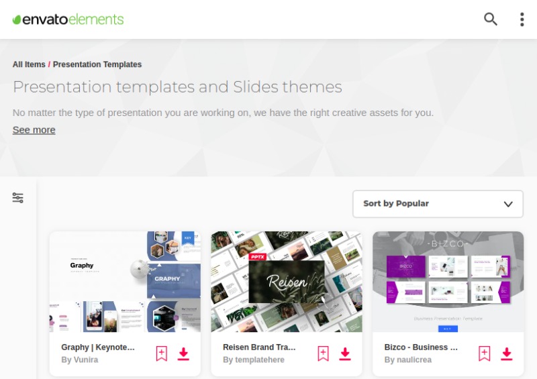Select Presentation Templates breadcrumb

click(97, 64)
